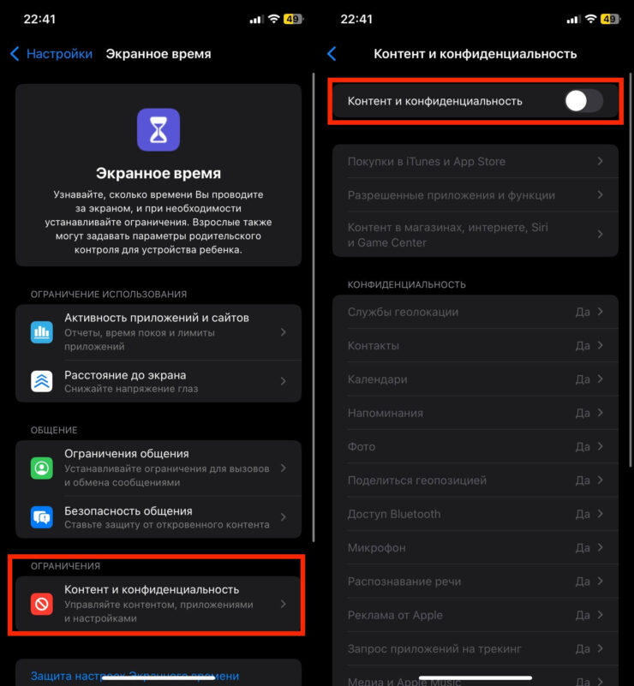Open the chevron next to Покупки в iTunes и App Store

point(601,162)
